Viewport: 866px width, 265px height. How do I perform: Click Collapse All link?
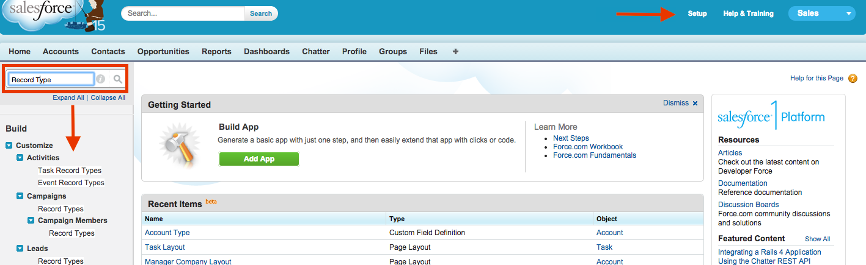[108, 97]
